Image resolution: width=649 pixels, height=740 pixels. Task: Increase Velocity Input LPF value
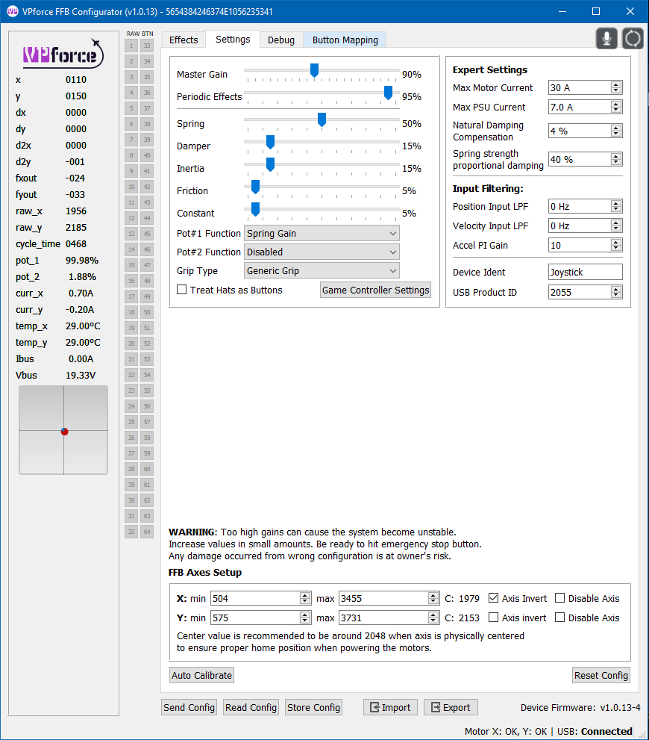pos(616,223)
